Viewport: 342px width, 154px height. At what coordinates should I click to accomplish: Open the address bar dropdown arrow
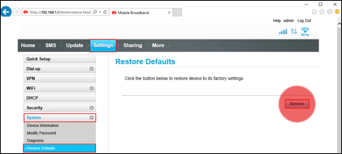pos(100,13)
